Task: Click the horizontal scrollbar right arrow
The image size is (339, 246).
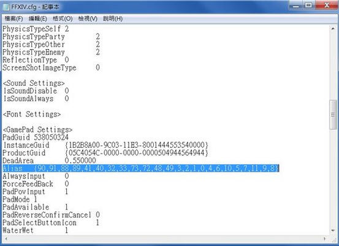Action: [325, 239]
